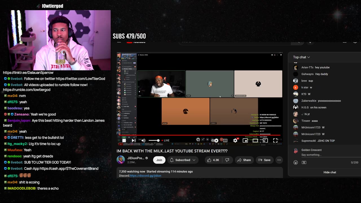Join the JiDion channel membership
This screenshot has height=203, width=361.
point(159,160)
